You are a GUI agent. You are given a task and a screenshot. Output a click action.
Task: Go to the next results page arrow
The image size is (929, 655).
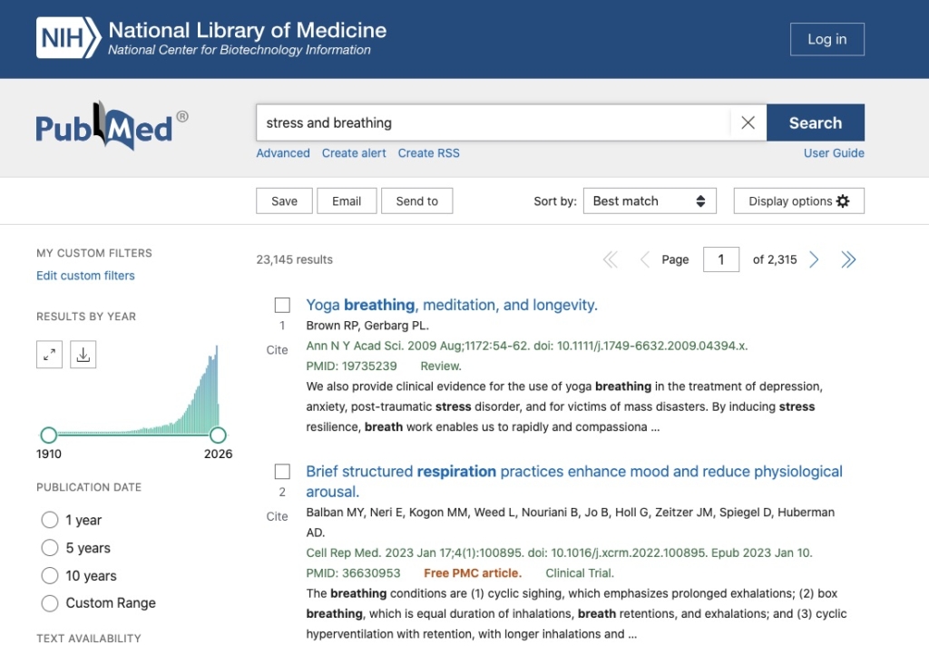(814, 260)
